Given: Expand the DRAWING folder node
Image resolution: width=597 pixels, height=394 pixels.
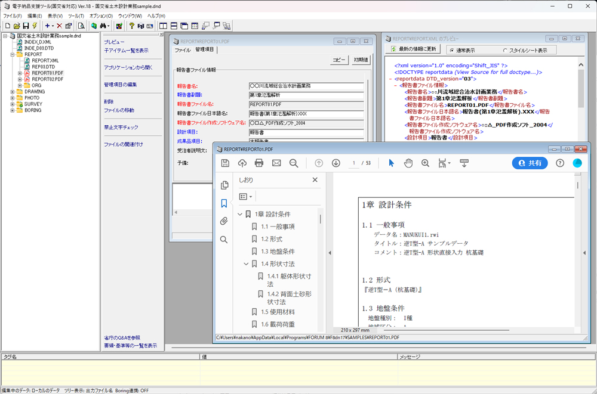Looking at the screenshot, I should pyautogui.click(x=13, y=92).
